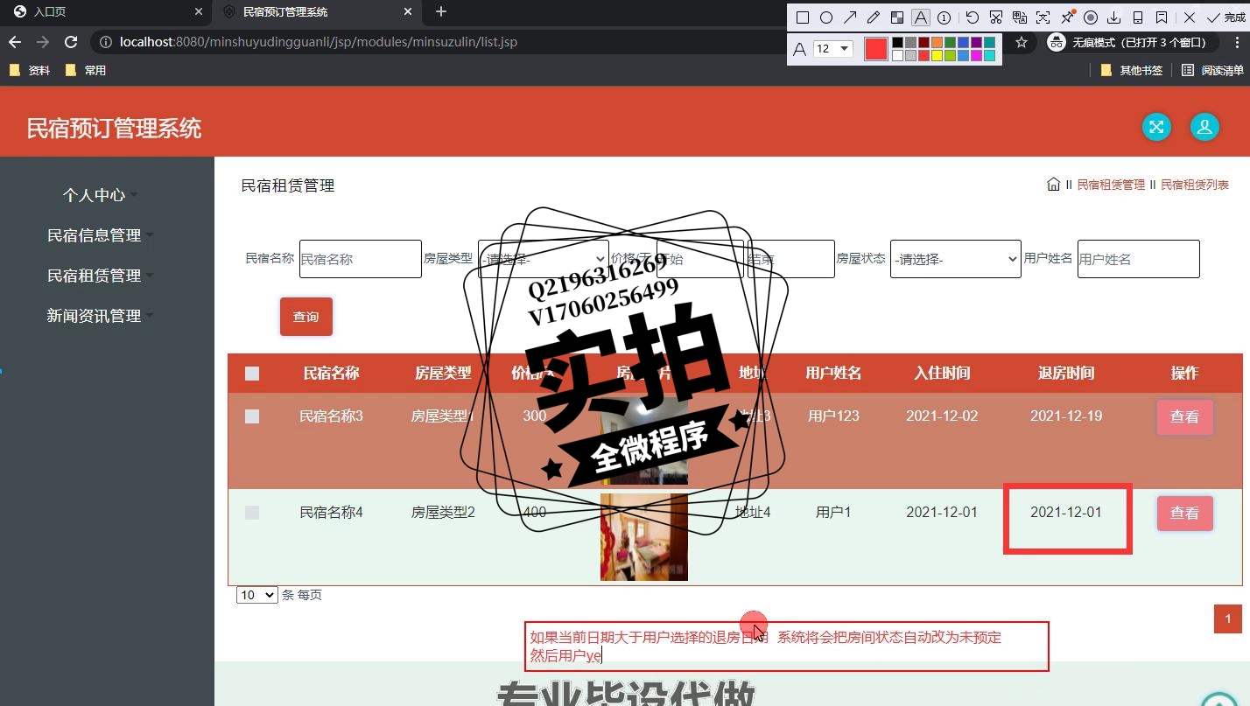Pin the screenshot to screen
This screenshot has width=1250, height=706.
click(x=1067, y=17)
